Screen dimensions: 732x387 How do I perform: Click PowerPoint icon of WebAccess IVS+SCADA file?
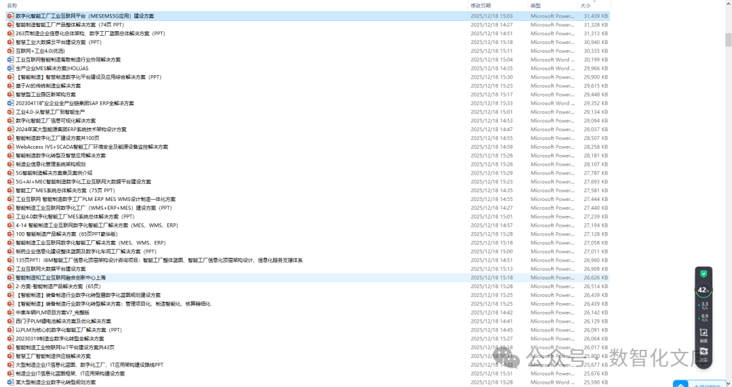(11, 147)
